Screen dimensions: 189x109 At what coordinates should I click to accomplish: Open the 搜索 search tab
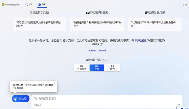pyautogui.click(x=29, y=5)
